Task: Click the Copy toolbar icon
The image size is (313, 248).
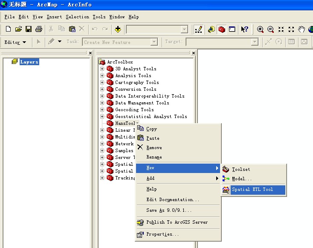Action: pyautogui.click(x=61, y=29)
